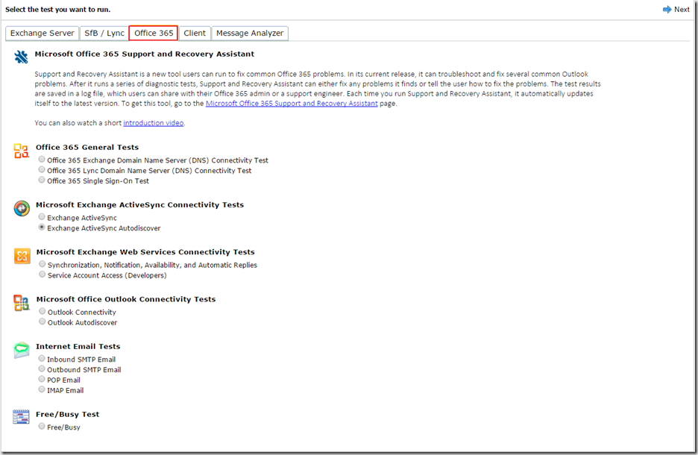The width and height of the screenshot is (698, 455).
Task: Open the introduction video link
Action: point(153,123)
